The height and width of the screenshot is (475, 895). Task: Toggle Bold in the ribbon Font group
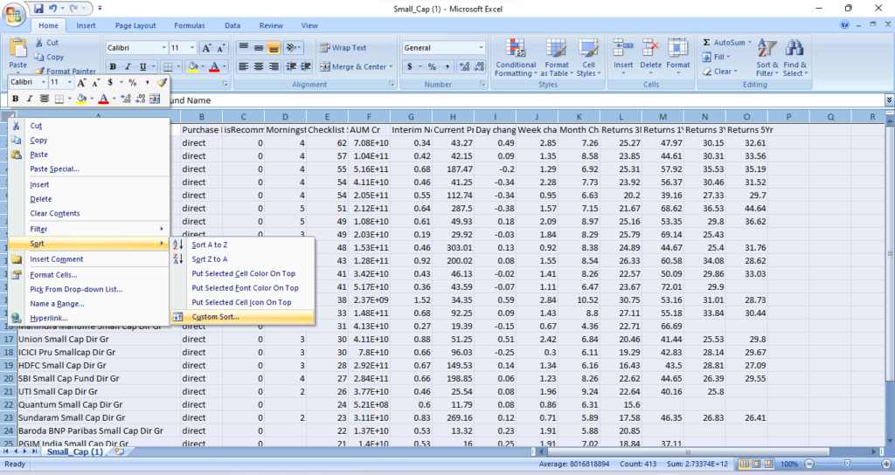[113, 66]
